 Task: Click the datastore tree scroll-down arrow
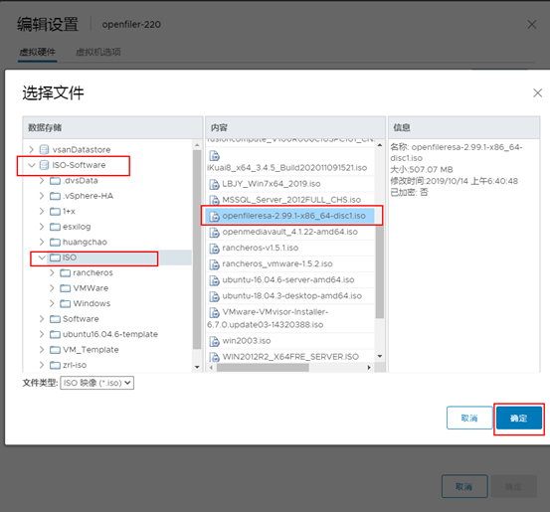click(197, 367)
